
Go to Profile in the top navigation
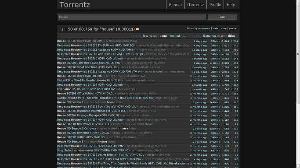click(215, 4)
